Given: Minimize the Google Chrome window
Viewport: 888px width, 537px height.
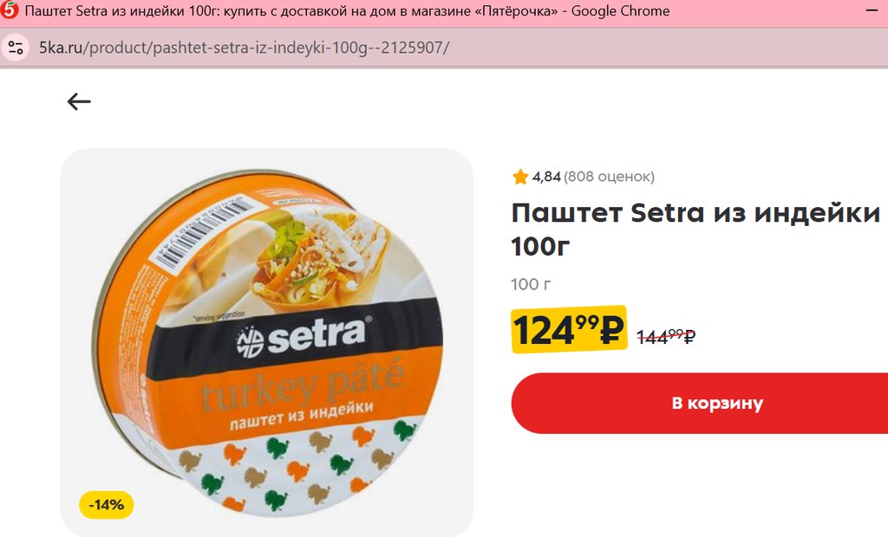Looking at the screenshot, I should 872,10.
